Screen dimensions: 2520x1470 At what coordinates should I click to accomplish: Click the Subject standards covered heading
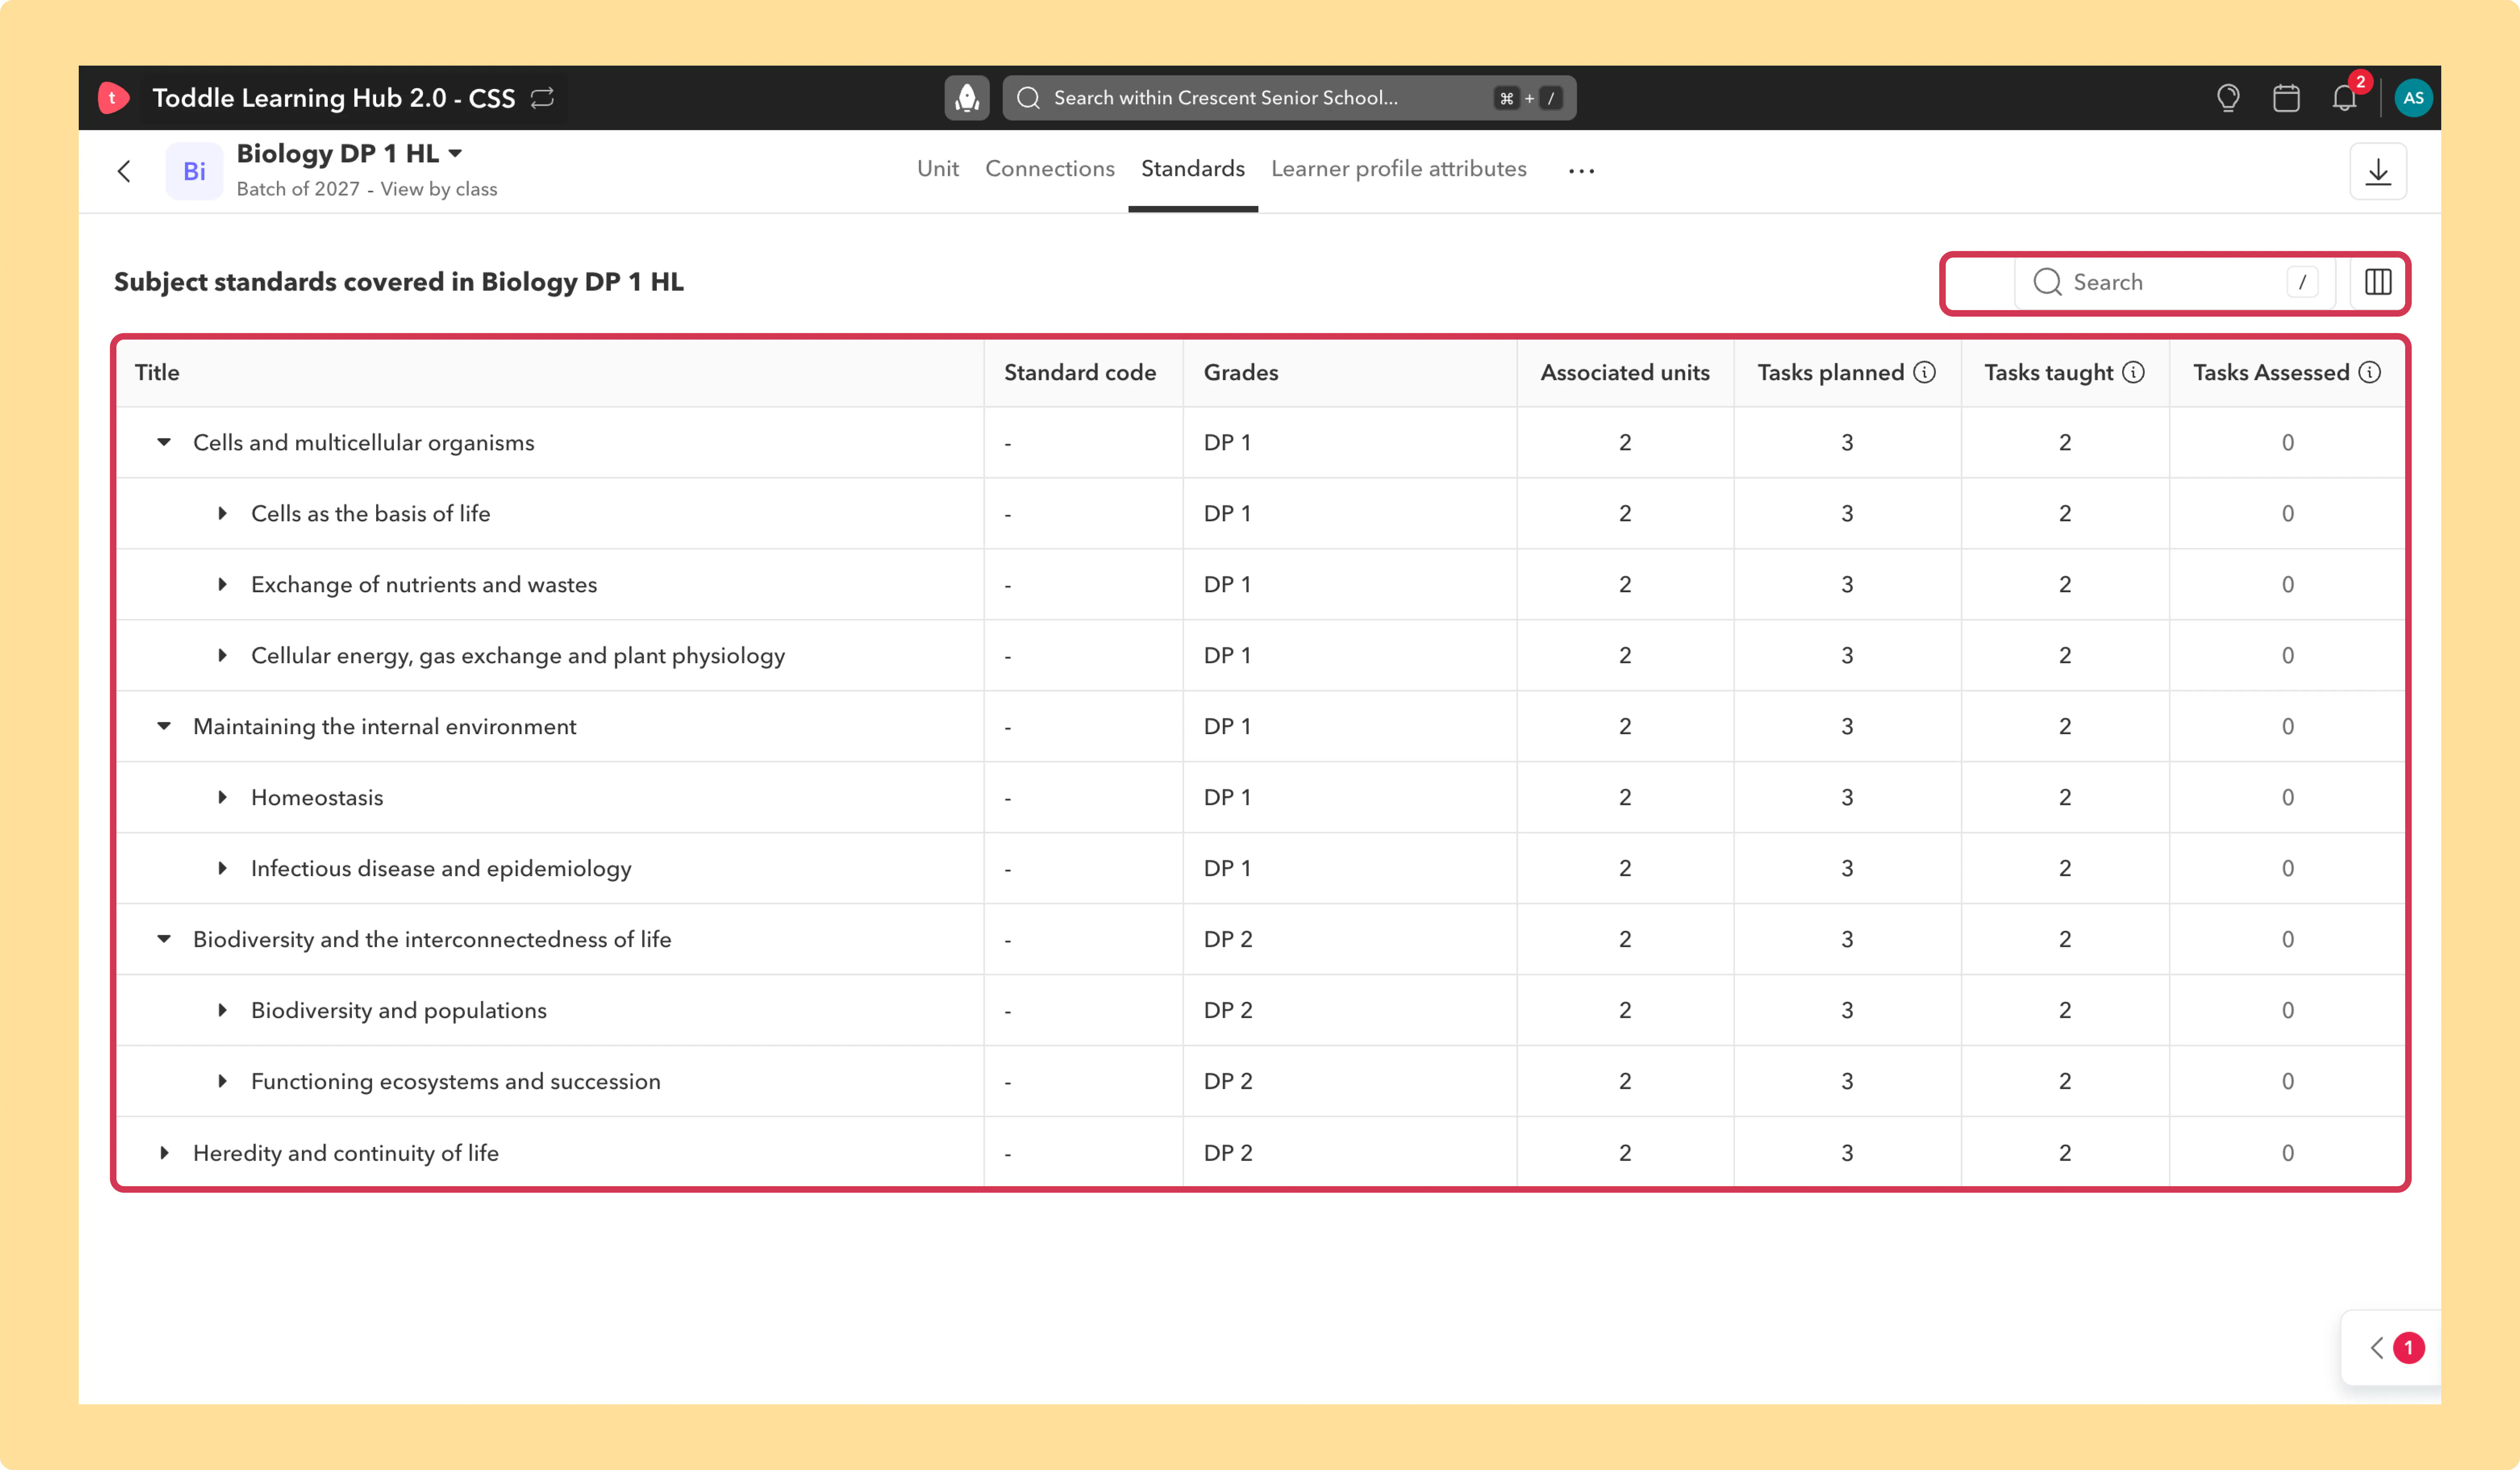tap(399, 282)
